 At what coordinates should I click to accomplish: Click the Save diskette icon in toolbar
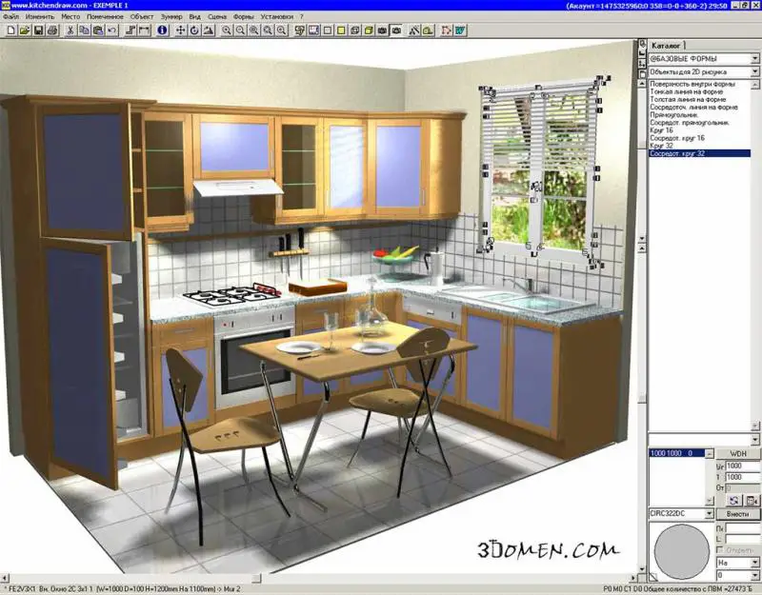pyautogui.click(x=38, y=30)
